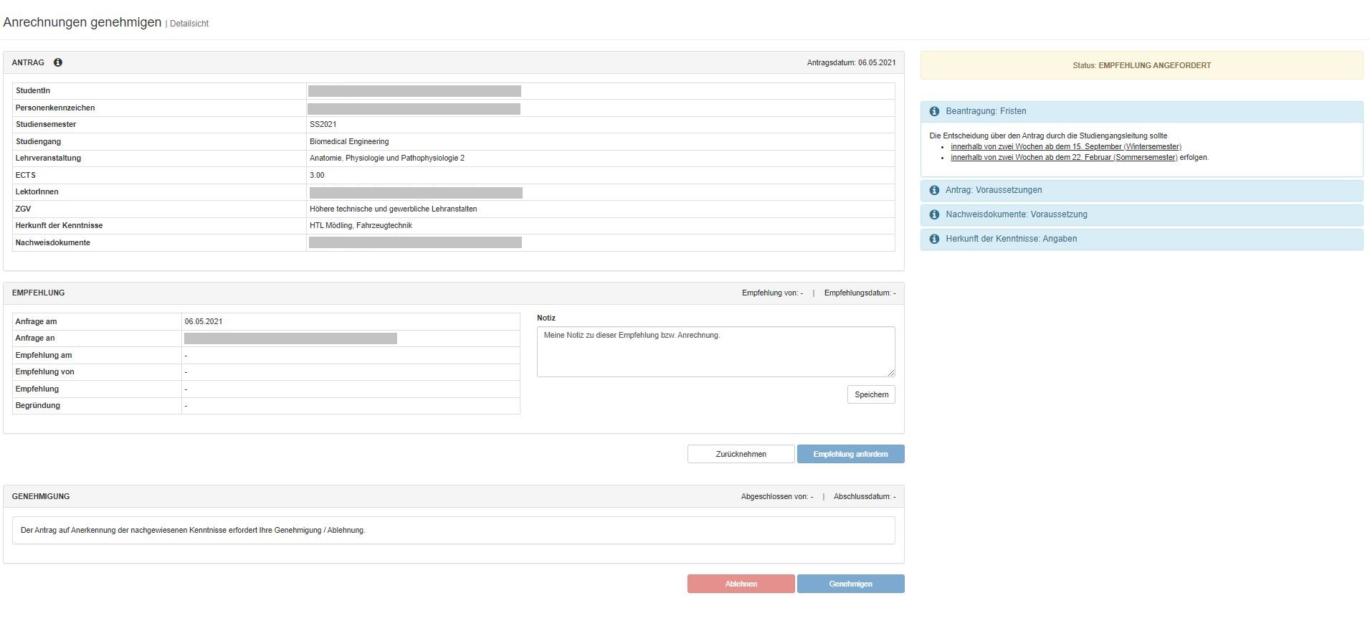Open the redacted Nachweisdokumente file entry
This screenshot has width=1370, height=621.
point(415,242)
